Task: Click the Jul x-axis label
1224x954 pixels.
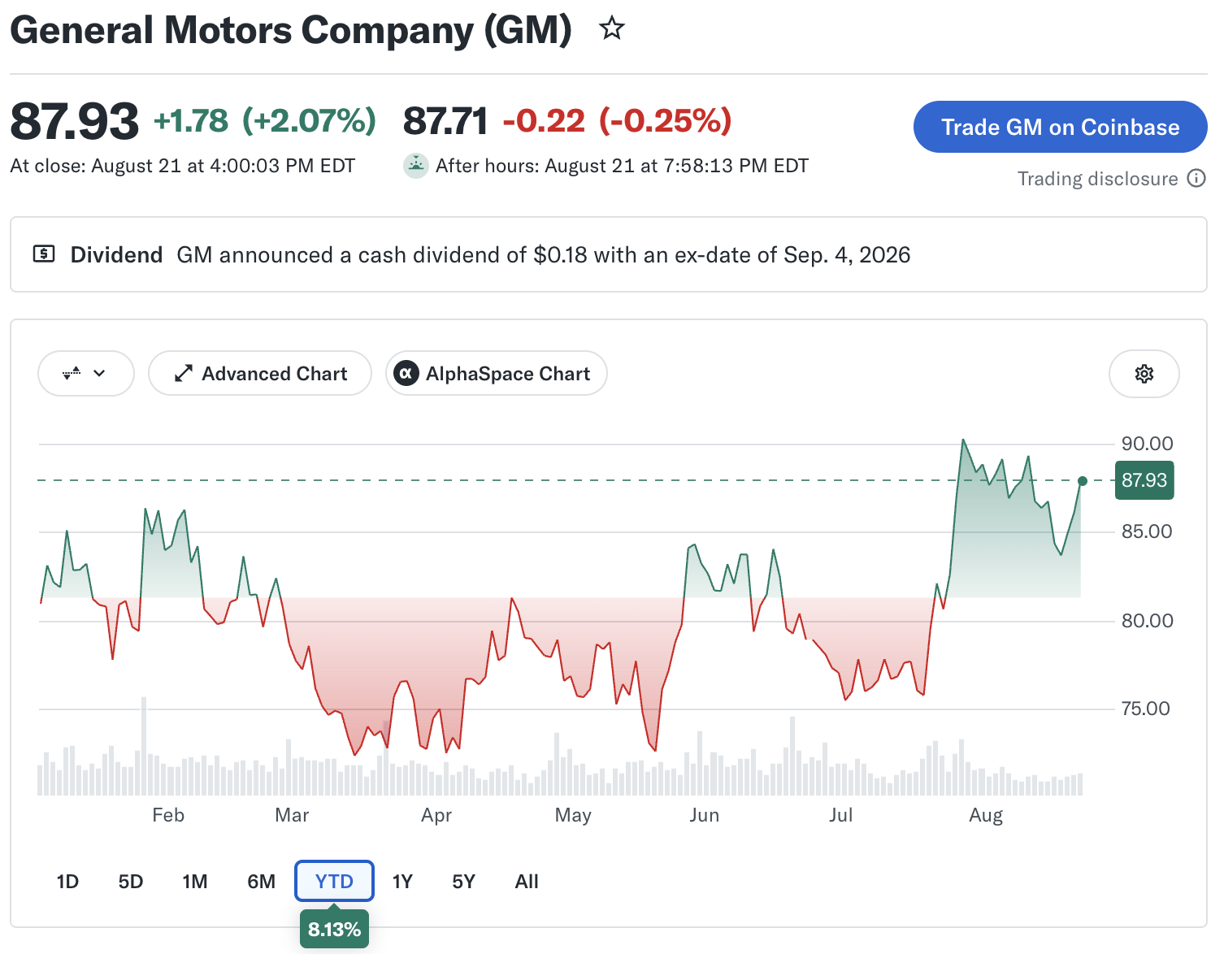Action: [x=841, y=815]
